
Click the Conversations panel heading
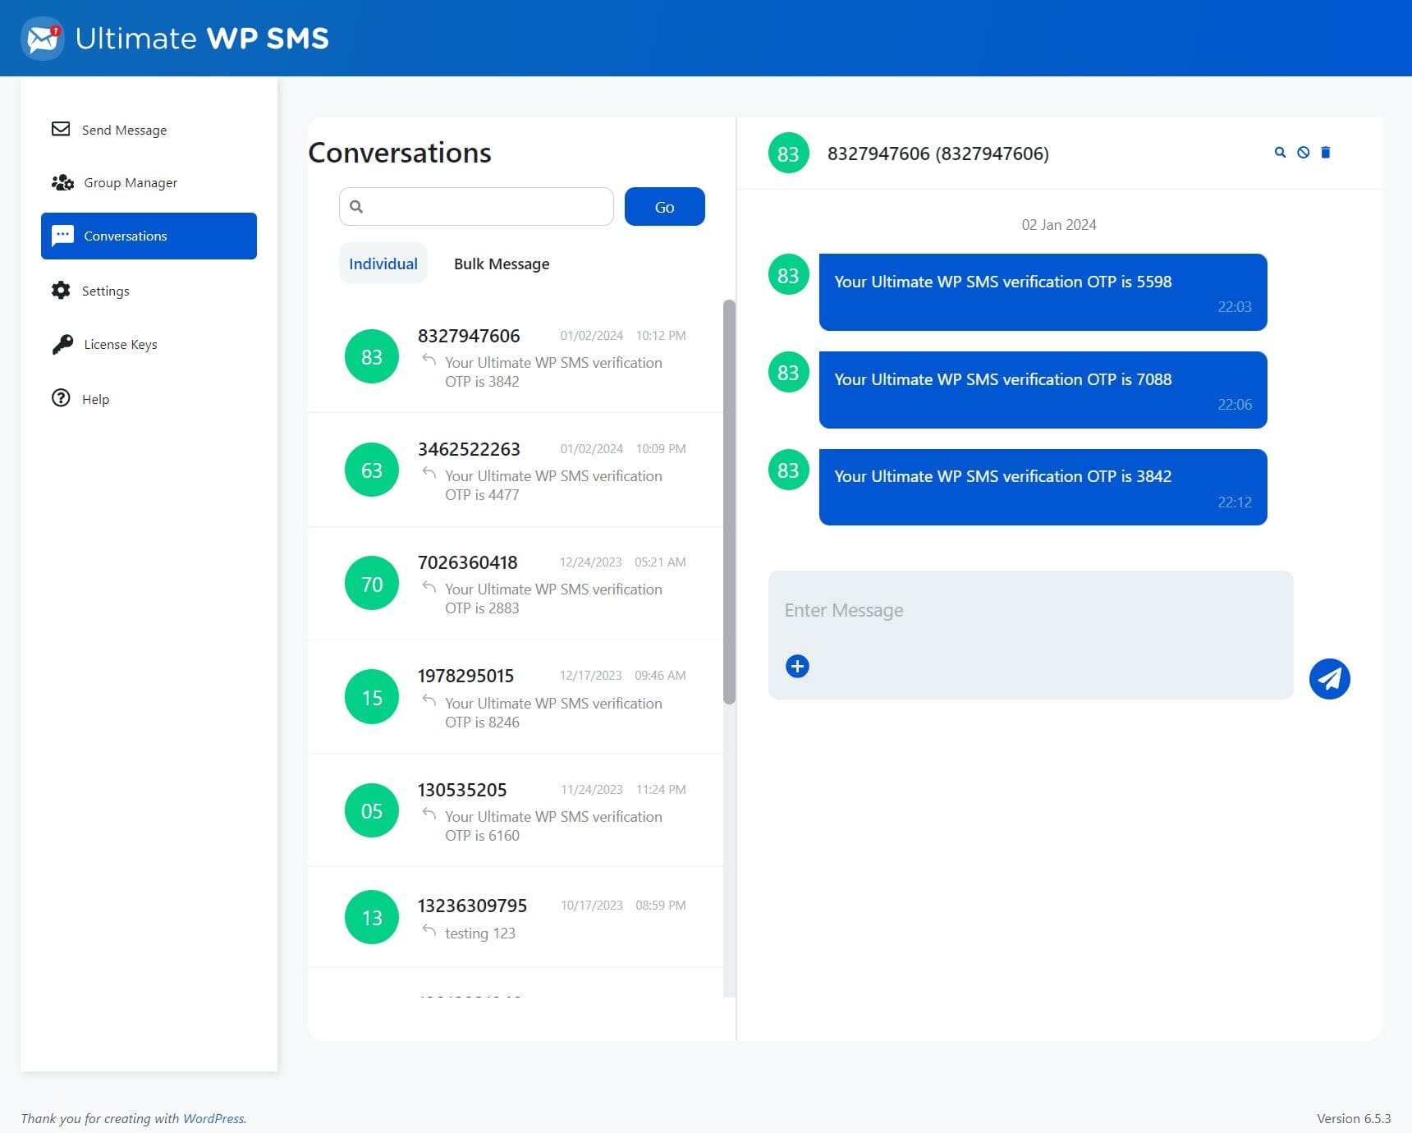click(x=400, y=153)
